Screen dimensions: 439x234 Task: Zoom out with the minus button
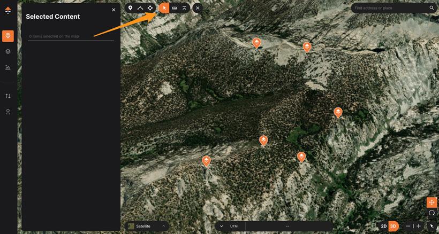tap(408, 227)
